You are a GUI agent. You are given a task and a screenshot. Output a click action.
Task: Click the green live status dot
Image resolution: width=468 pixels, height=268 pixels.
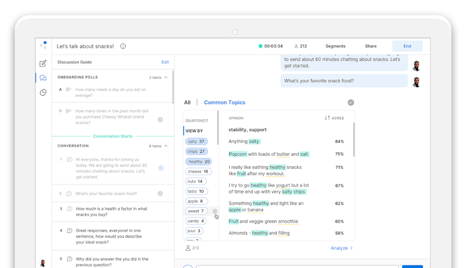click(260, 46)
